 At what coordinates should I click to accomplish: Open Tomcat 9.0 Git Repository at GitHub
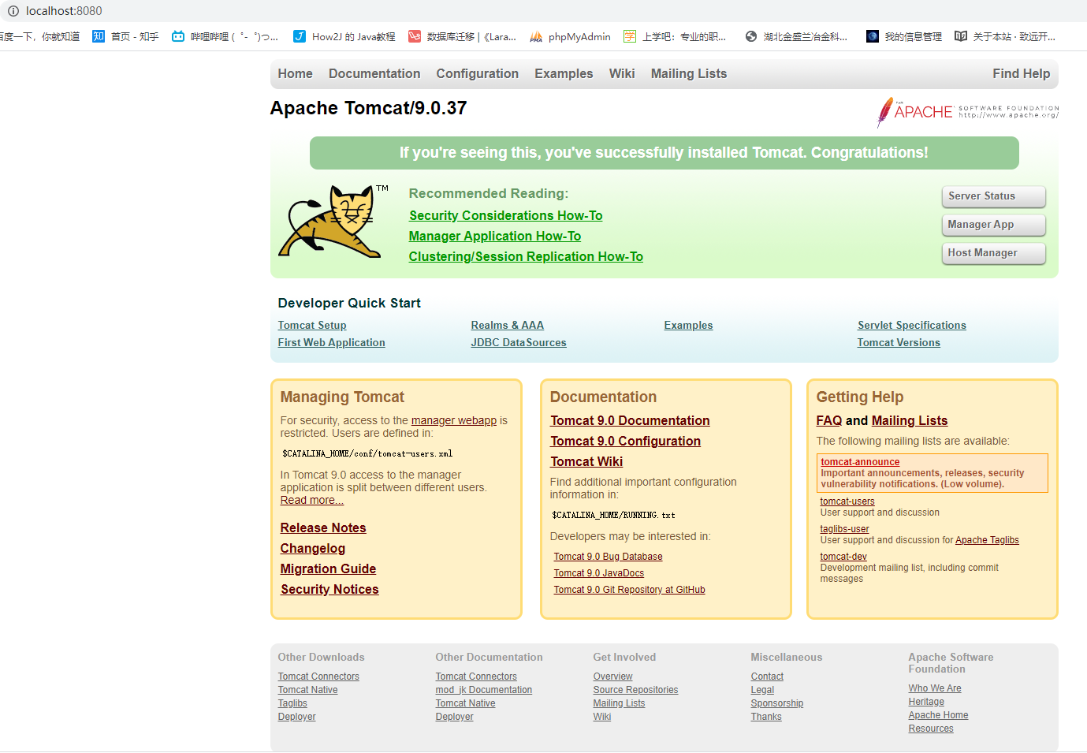click(629, 590)
